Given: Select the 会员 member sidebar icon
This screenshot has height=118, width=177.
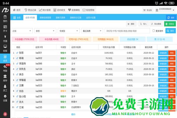Looking at the screenshot, I should 5,58.
